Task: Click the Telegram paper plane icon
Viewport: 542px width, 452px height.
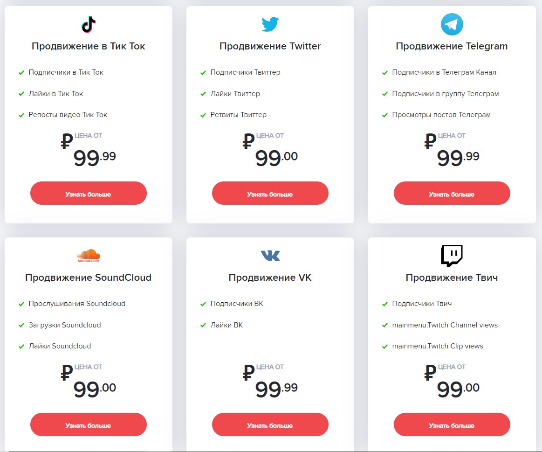Action: pyautogui.click(x=452, y=24)
